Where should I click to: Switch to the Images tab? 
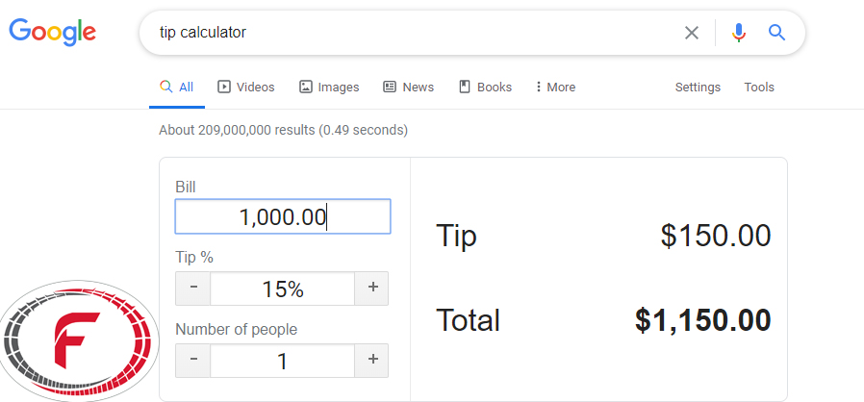[x=329, y=87]
